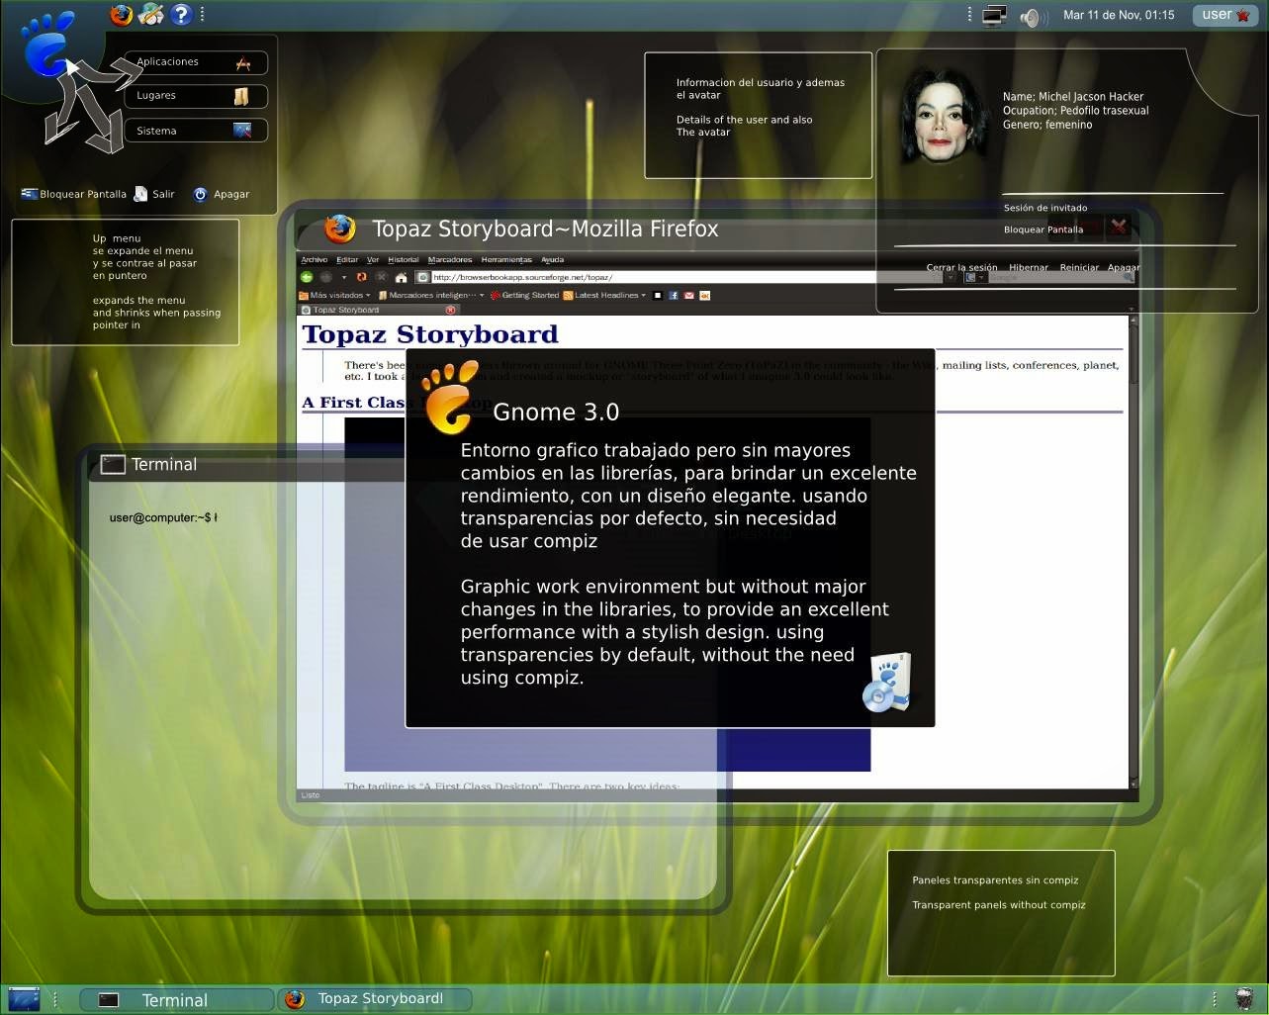Open the network monitors icon in top panel
Viewport: 1269px width, 1015px height.
click(994, 16)
